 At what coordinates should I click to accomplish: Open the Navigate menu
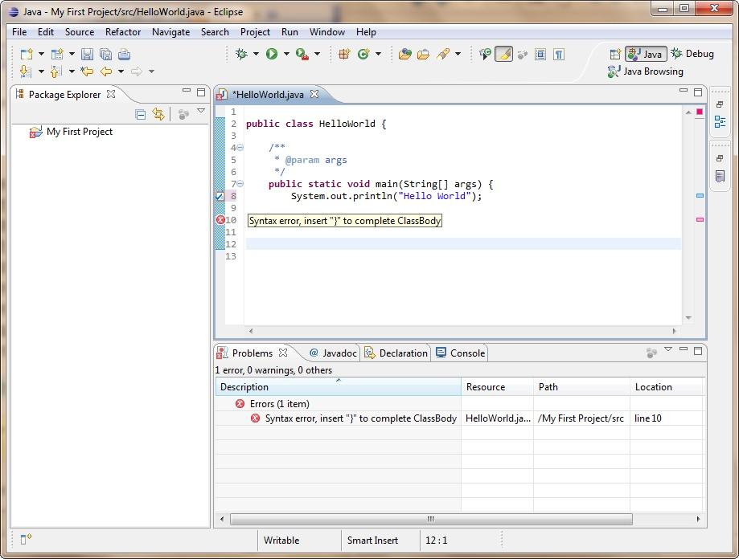pos(170,32)
